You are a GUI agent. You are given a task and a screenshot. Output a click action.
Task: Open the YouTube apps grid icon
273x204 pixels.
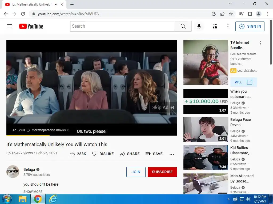(x=215, y=26)
